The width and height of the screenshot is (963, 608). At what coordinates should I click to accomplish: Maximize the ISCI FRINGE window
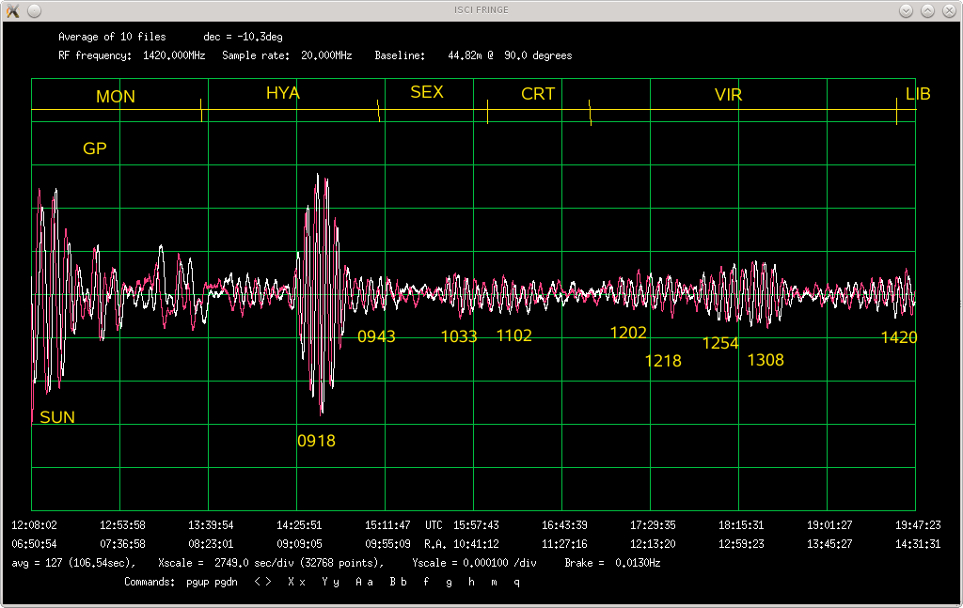(927, 10)
